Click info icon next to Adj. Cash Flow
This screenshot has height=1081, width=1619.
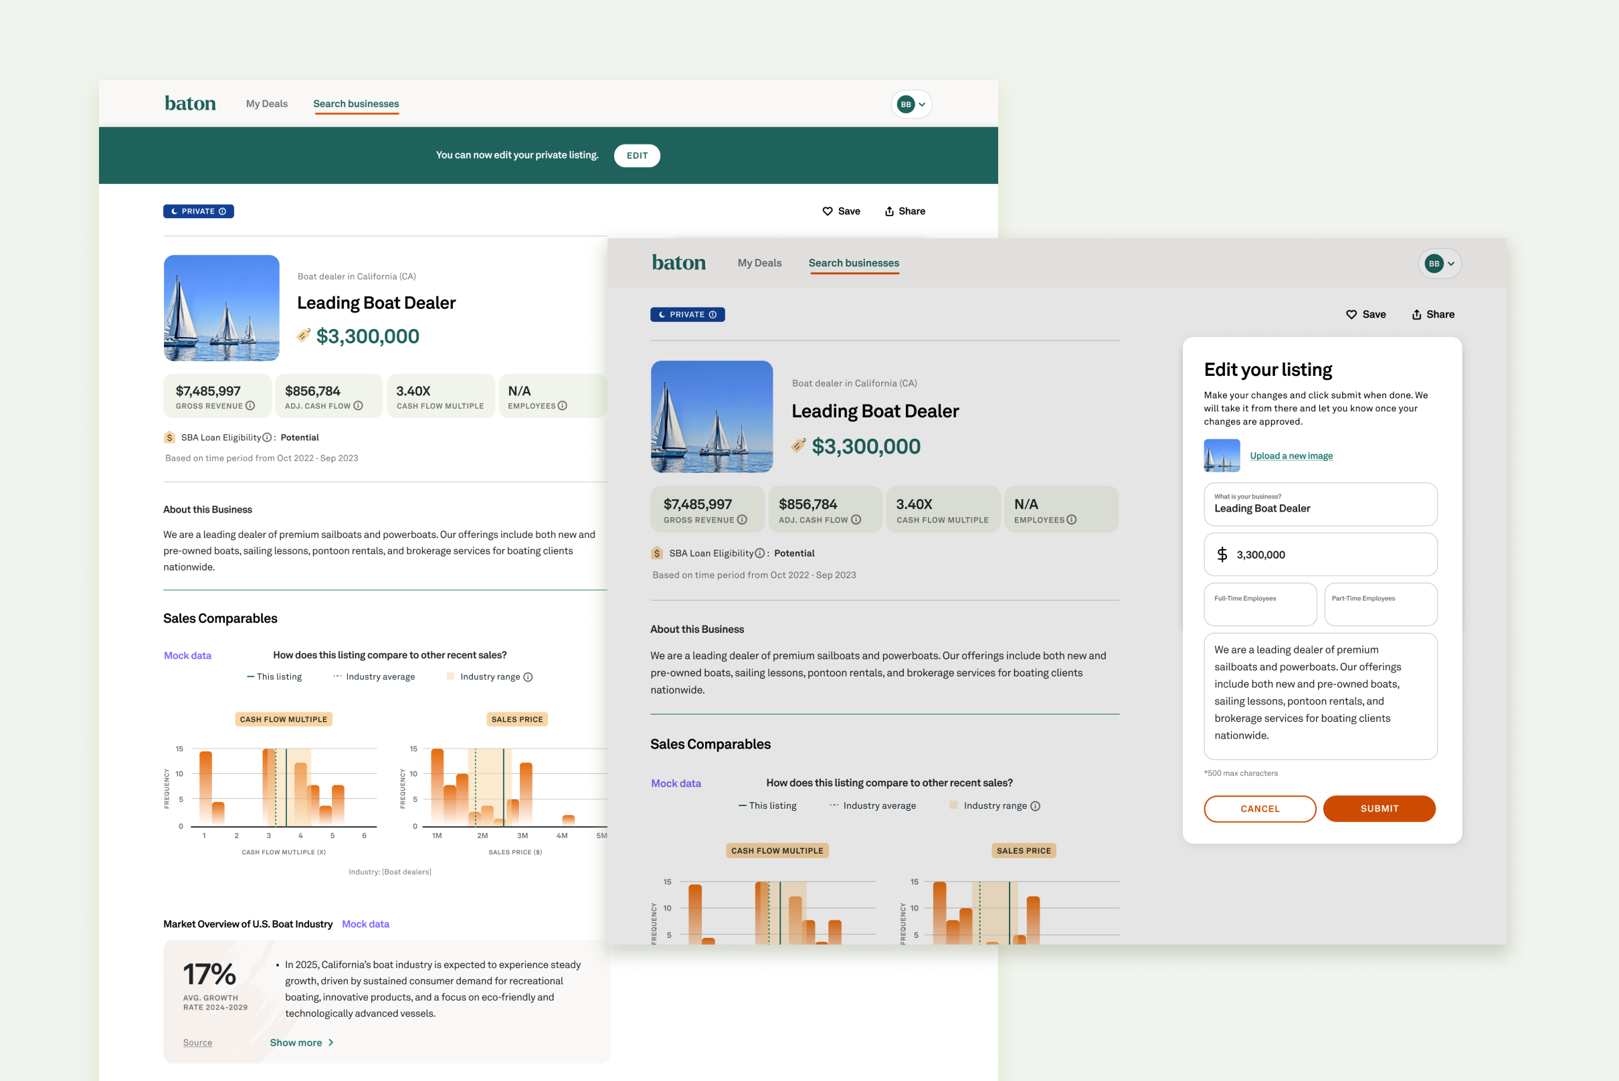[358, 406]
